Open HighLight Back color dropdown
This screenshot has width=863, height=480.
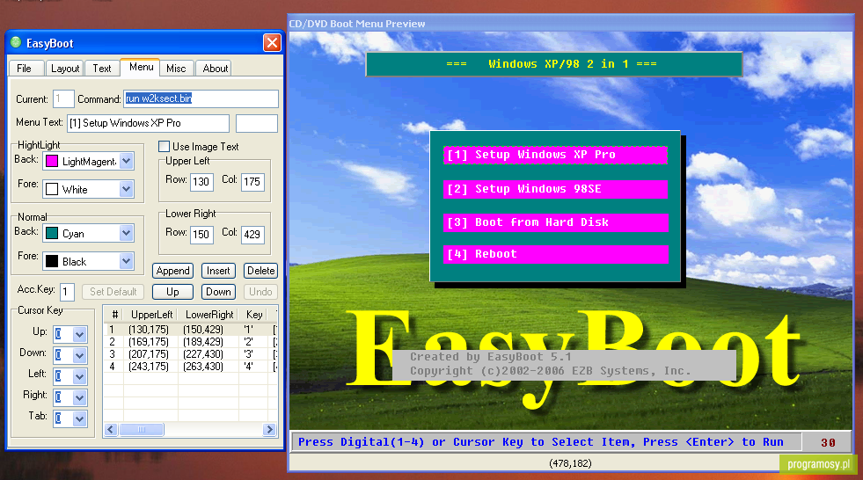coord(126,161)
